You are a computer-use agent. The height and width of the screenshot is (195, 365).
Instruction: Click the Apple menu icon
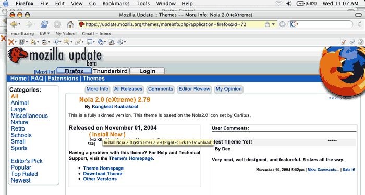pos(6,3)
